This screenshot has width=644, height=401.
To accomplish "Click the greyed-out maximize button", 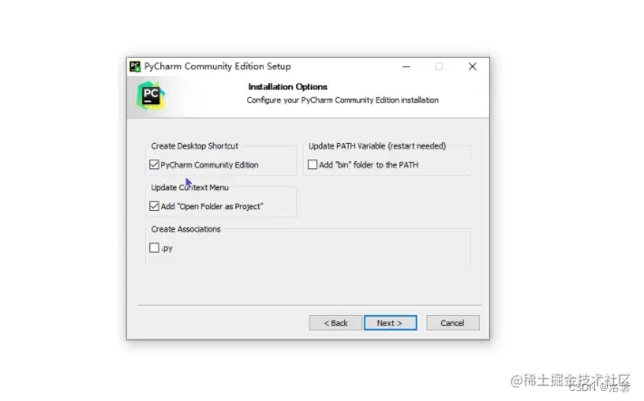I will click(439, 66).
